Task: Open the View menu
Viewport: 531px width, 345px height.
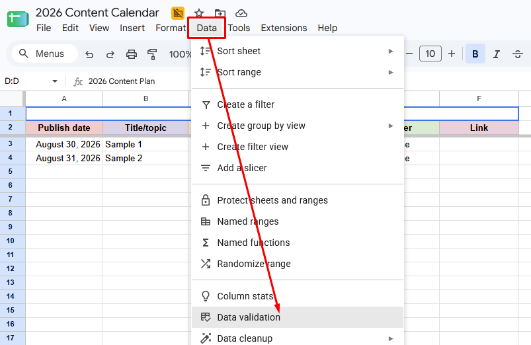Action: 99,28
